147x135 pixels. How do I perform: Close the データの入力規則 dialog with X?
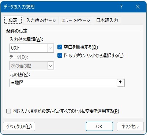pos(138,7)
